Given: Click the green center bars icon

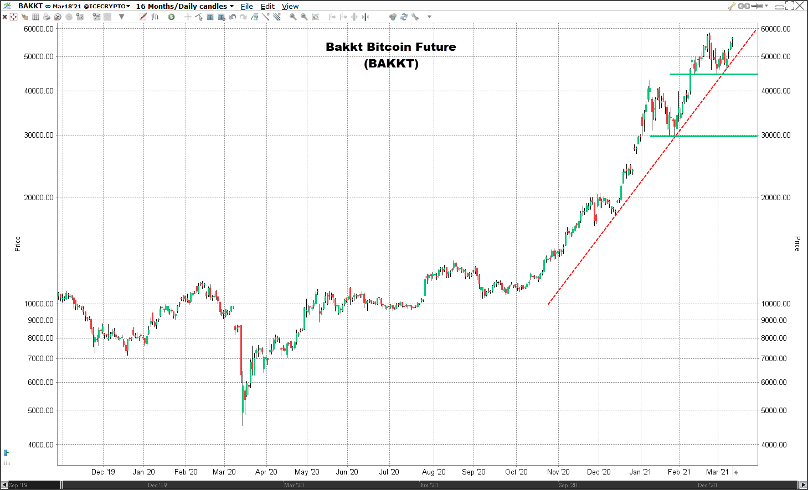Looking at the screenshot, I should coord(366,17).
